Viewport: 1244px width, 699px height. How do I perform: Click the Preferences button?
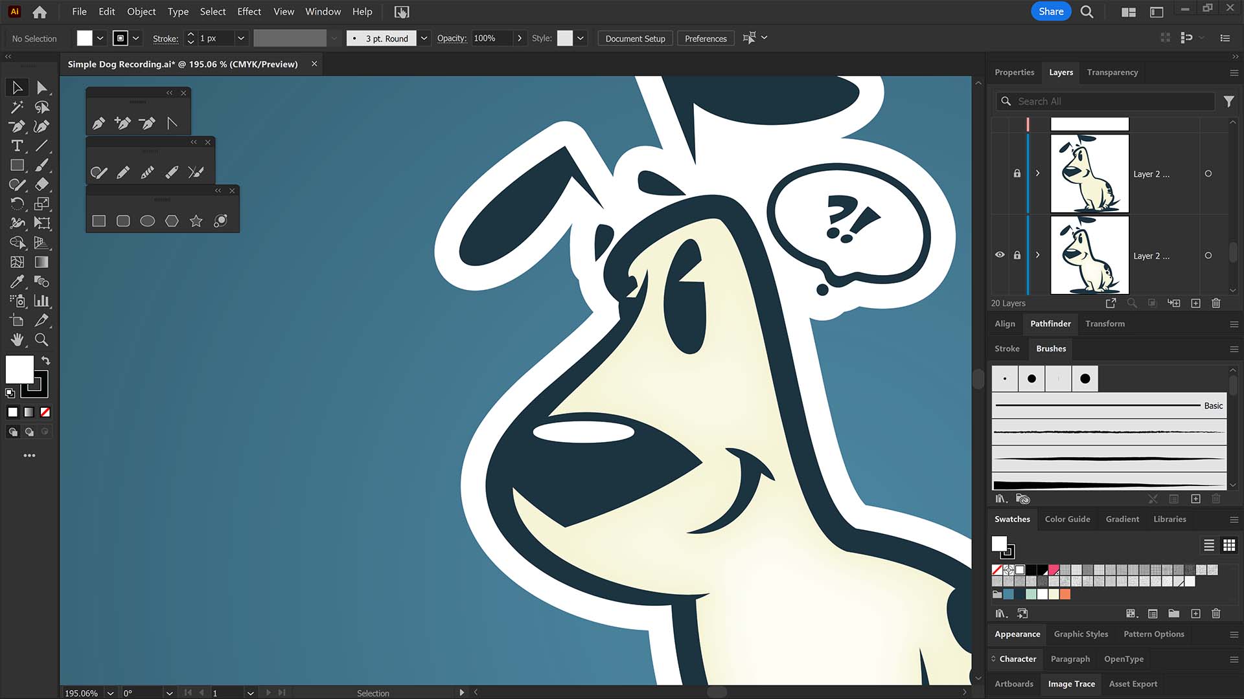point(706,38)
